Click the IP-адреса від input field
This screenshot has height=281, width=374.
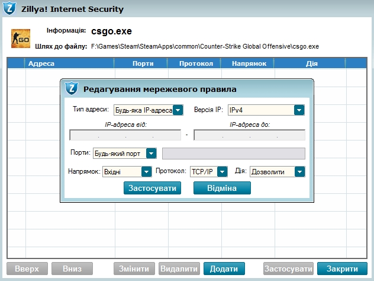[125, 135]
